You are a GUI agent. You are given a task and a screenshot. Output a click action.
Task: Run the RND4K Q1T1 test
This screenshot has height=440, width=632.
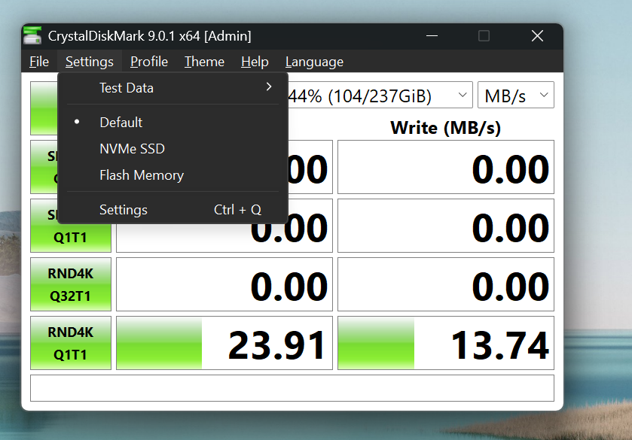pyautogui.click(x=71, y=343)
